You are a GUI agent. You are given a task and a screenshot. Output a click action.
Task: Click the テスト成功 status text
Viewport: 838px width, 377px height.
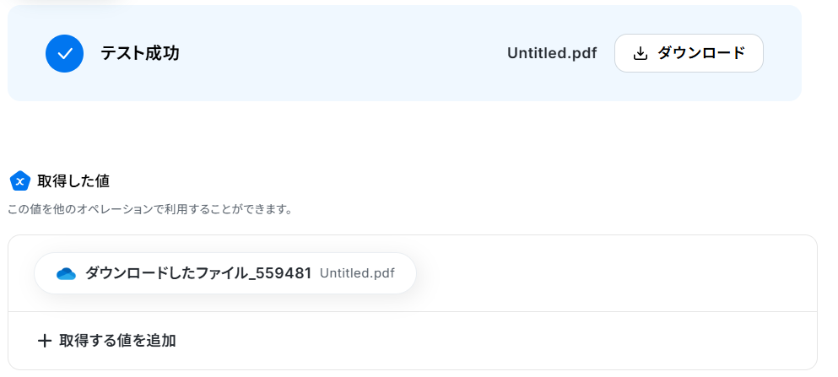pyautogui.click(x=140, y=54)
